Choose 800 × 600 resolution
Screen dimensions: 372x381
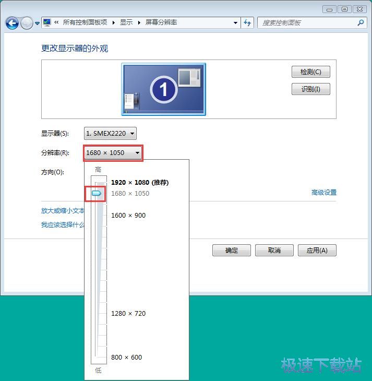point(126,358)
